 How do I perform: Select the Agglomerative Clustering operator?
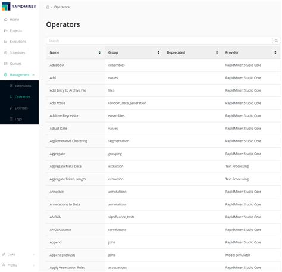(x=68, y=141)
